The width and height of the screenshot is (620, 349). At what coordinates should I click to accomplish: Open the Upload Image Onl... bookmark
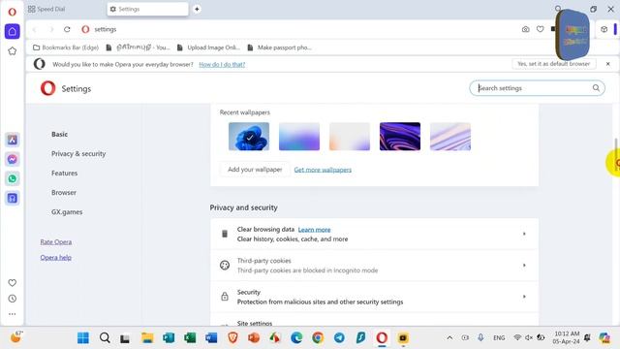click(x=209, y=48)
